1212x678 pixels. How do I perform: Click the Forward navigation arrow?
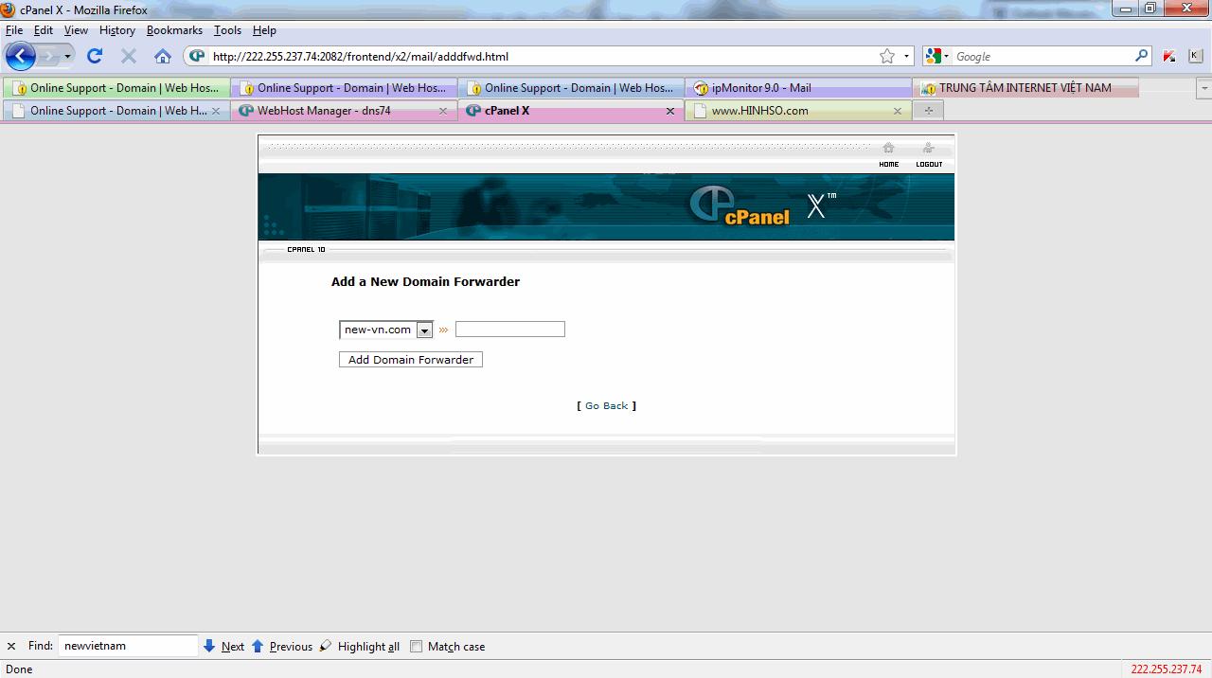point(48,56)
